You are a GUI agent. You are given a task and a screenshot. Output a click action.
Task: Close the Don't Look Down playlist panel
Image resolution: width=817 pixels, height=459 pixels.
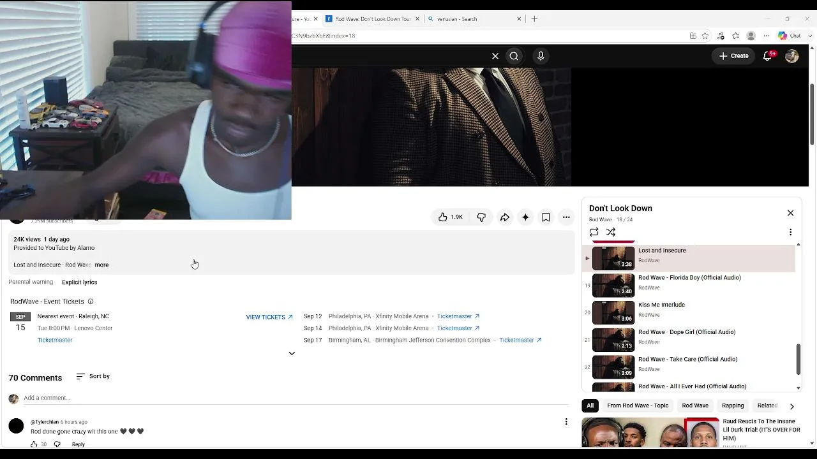point(790,213)
